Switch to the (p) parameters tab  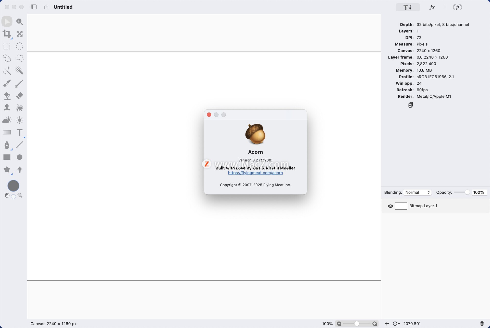pyautogui.click(x=457, y=7)
